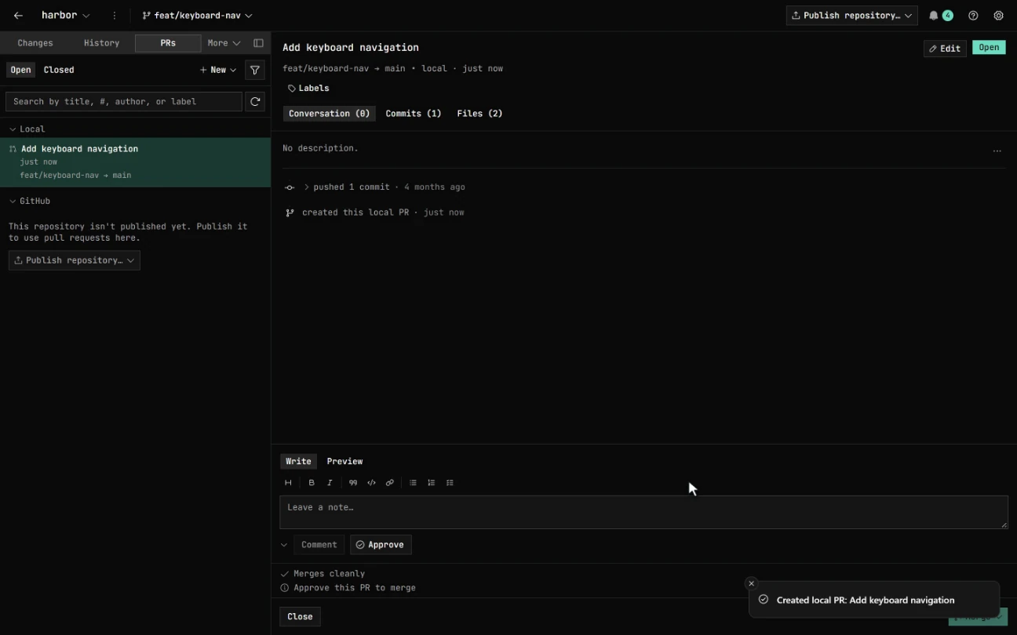This screenshot has height=635, width=1017.
Task: Insert a numbered list
Action: [432, 483]
